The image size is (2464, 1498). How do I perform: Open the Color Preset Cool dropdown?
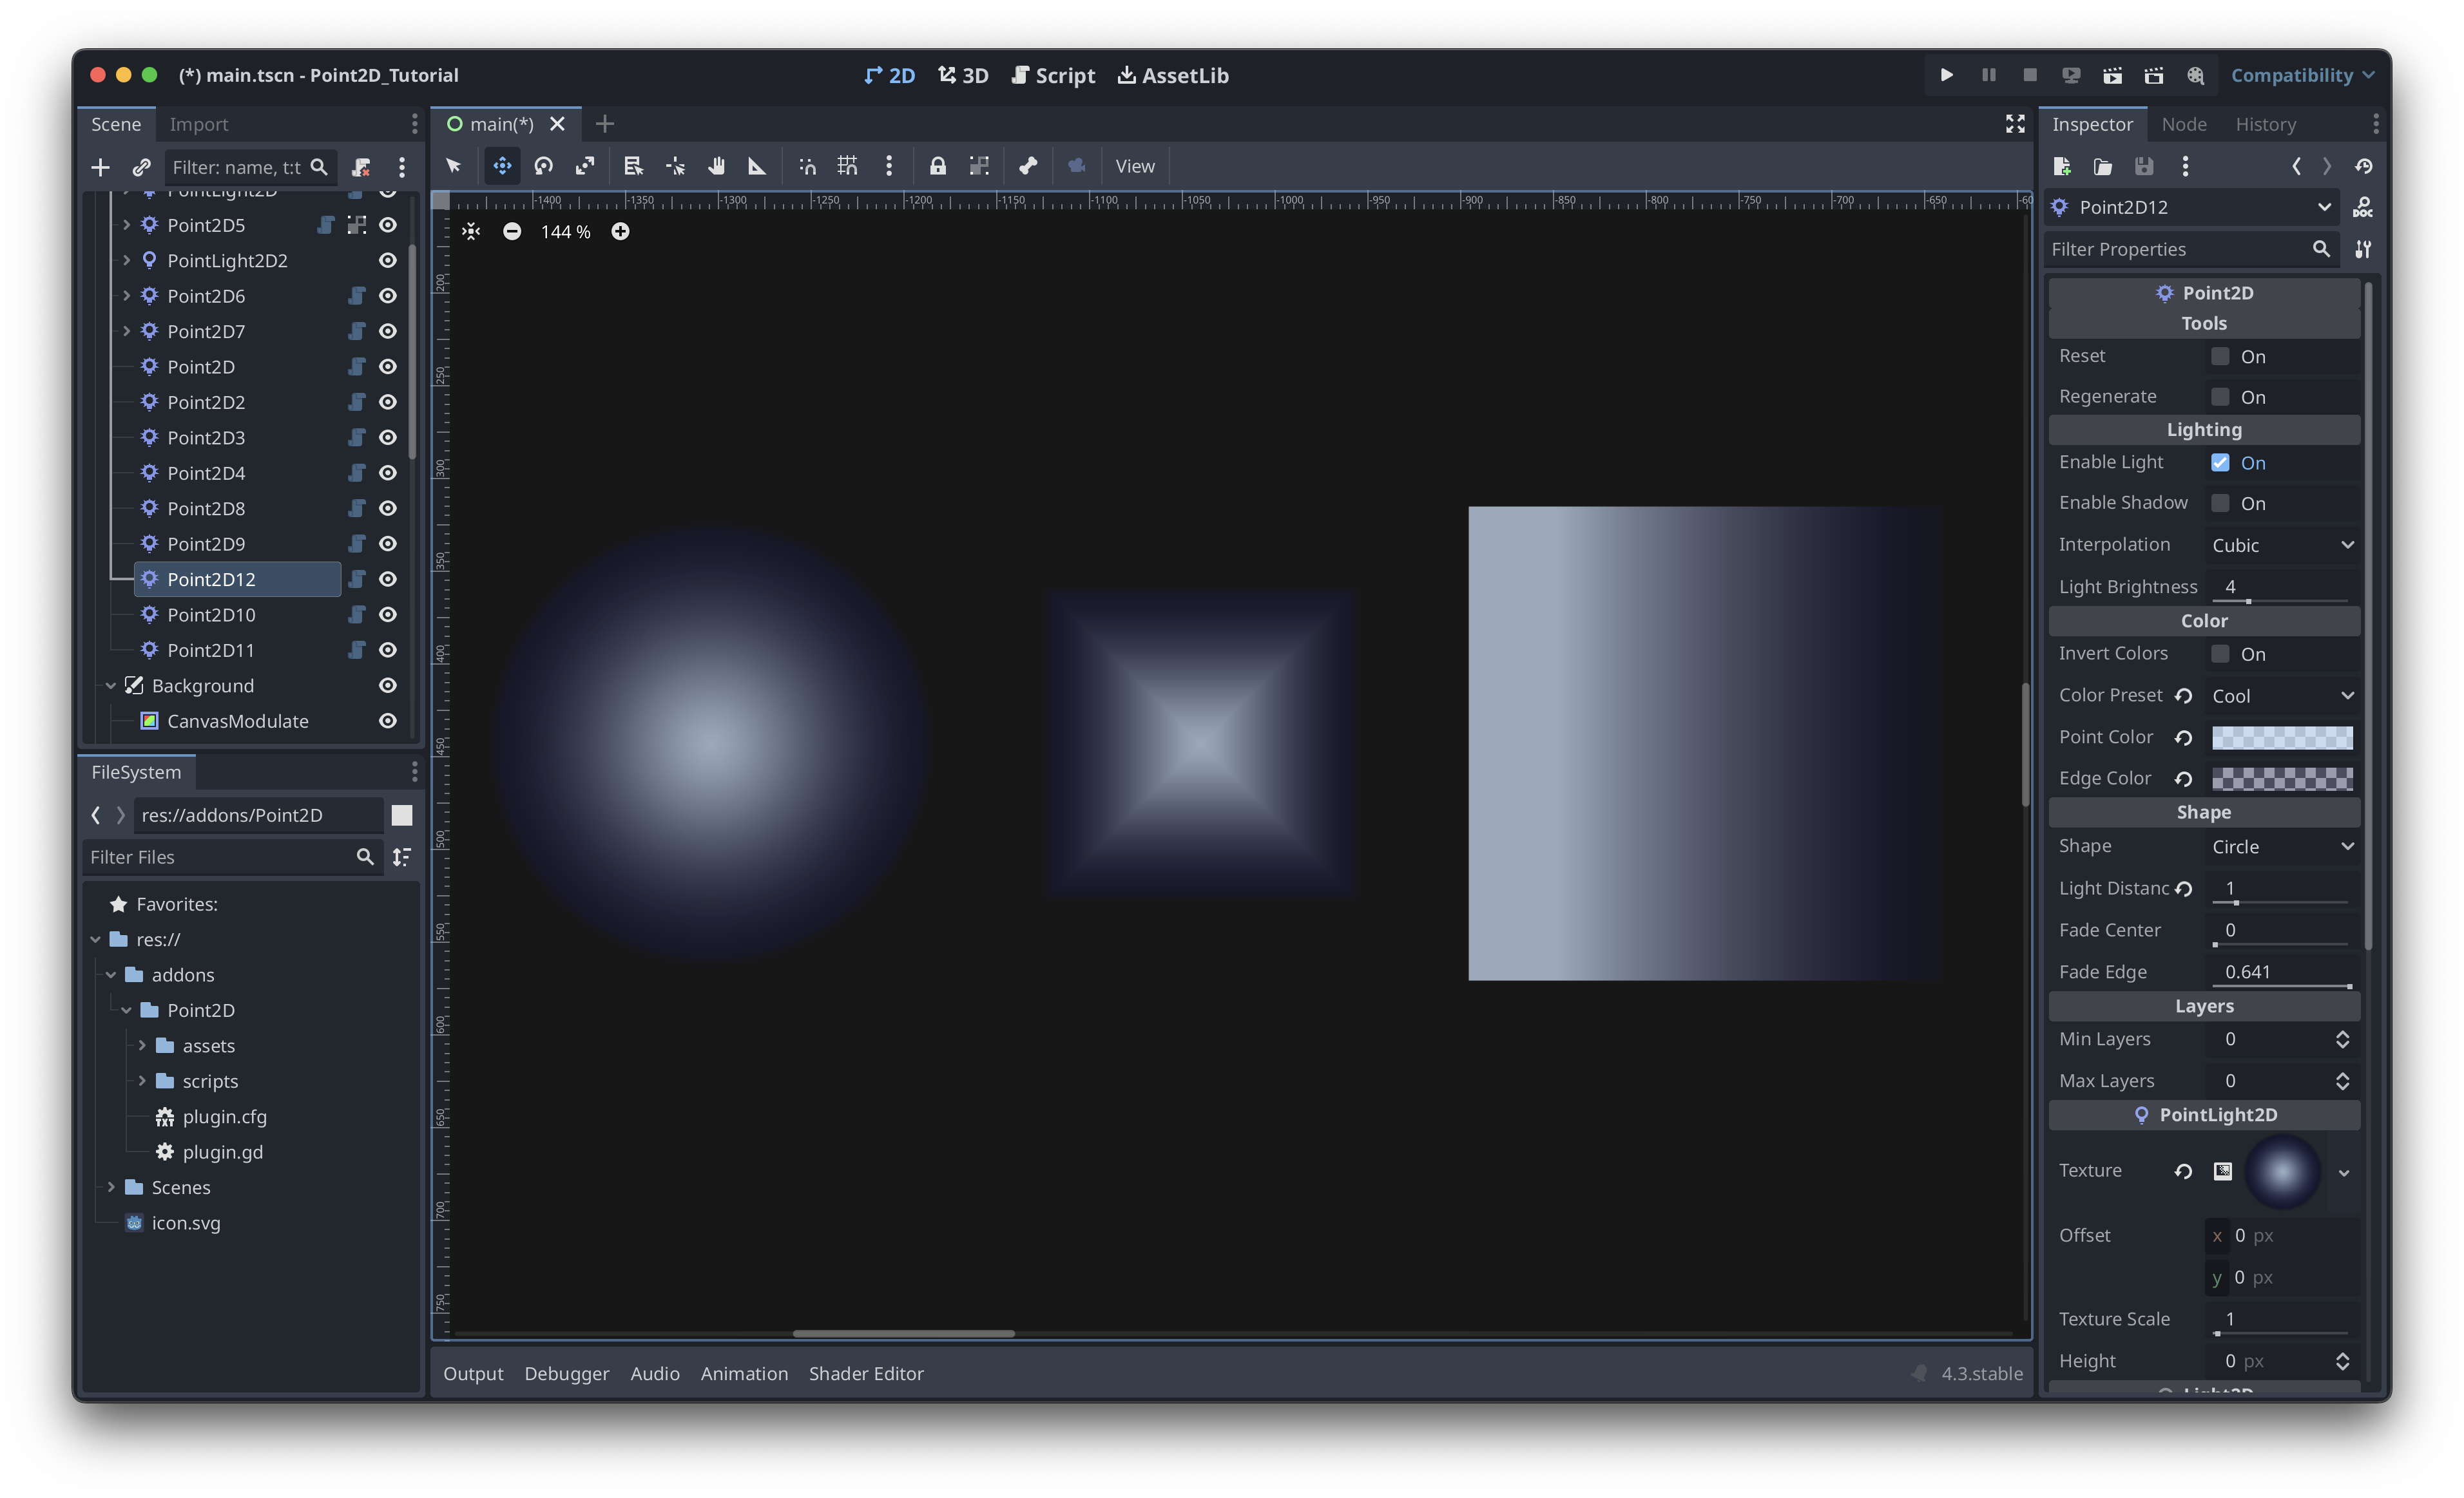(x=2282, y=696)
